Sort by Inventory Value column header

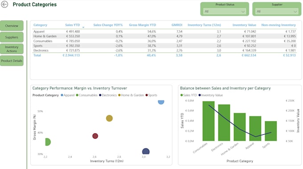(x=244, y=25)
